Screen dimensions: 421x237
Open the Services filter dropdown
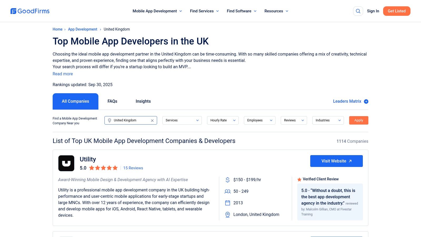pyautogui.click(x=182, y=120)
